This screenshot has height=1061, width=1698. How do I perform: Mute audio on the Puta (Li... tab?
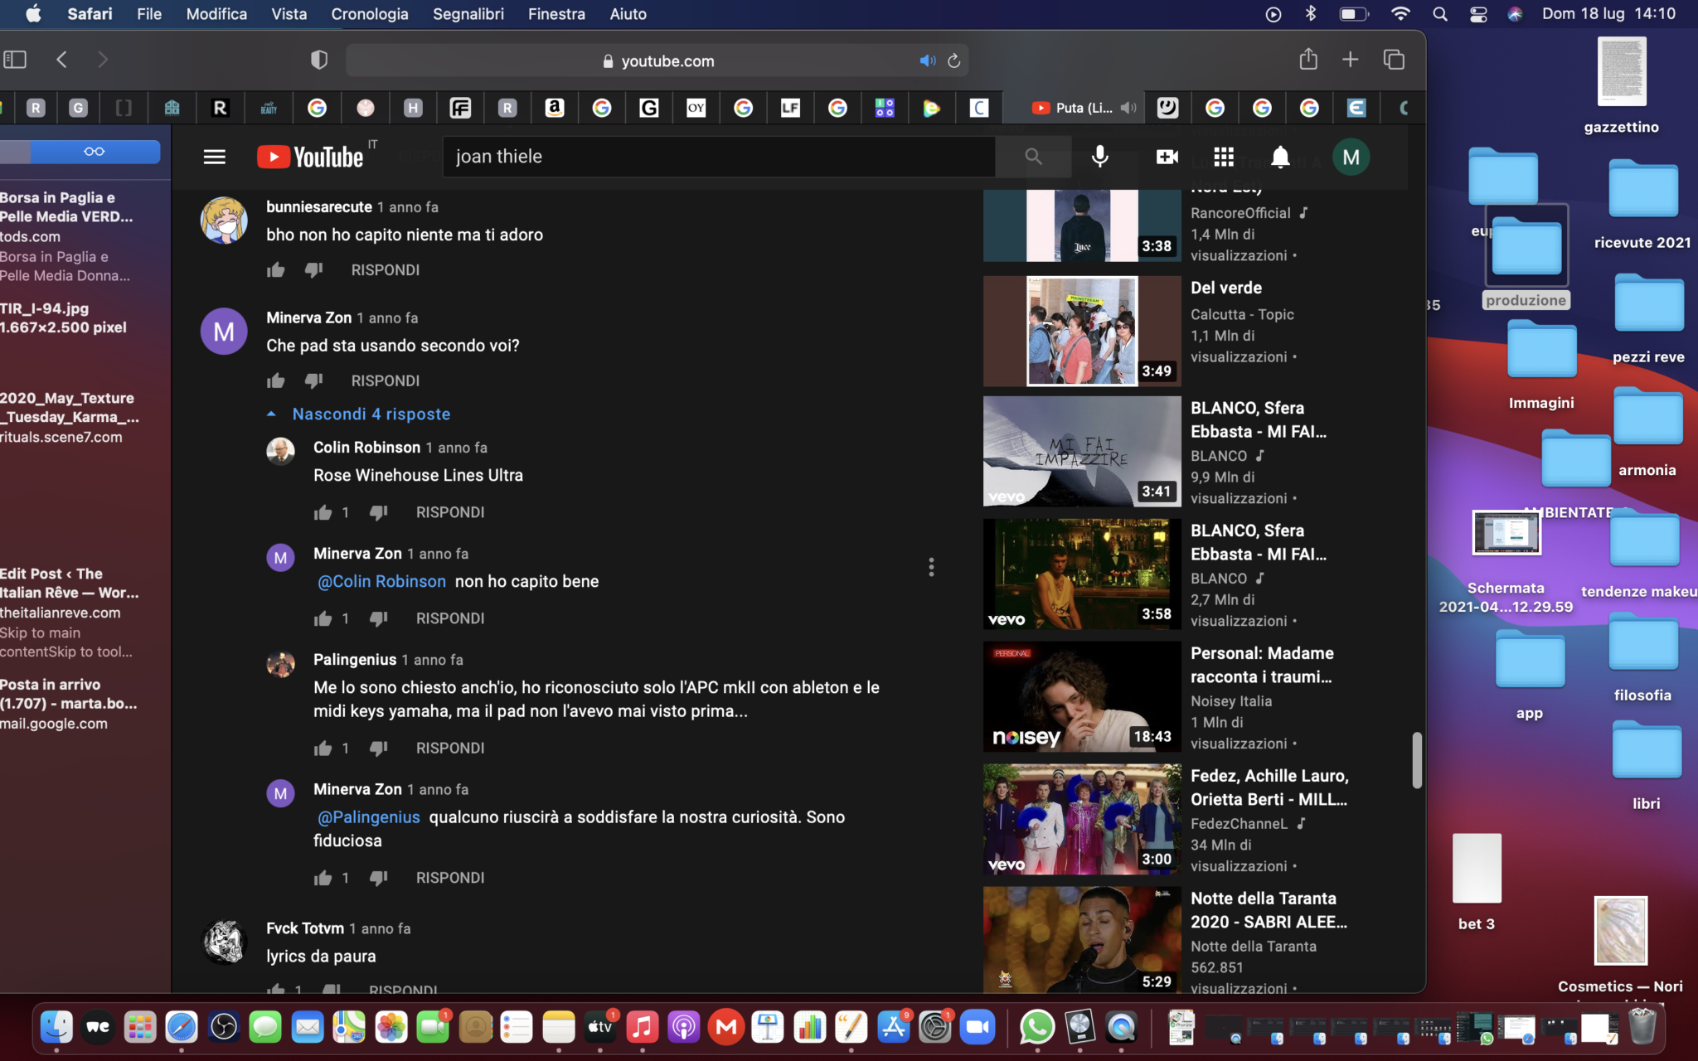[1128, 108]
